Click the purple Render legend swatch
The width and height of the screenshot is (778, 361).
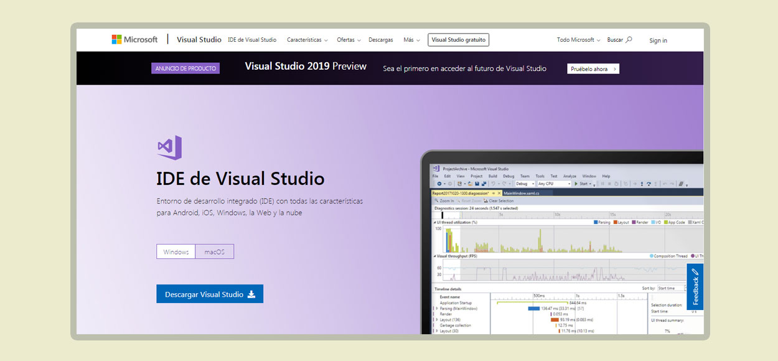(634, 222)
